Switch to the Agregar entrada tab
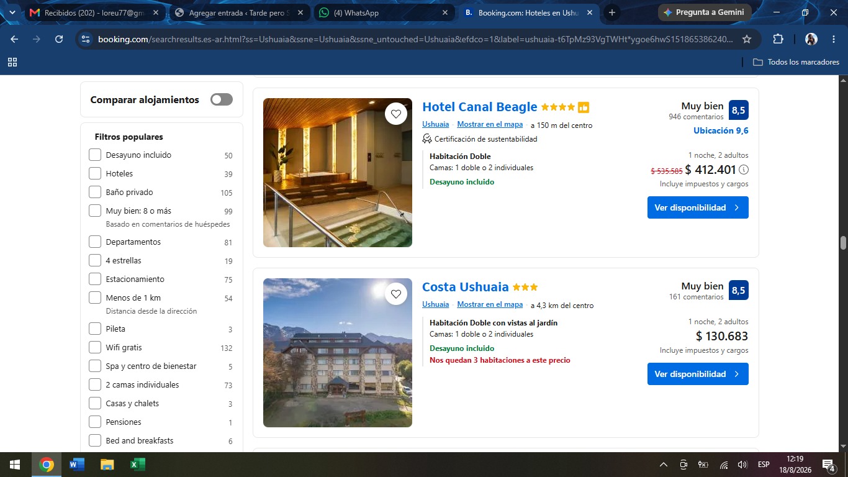Screen dimensions: 848x477 238,12
